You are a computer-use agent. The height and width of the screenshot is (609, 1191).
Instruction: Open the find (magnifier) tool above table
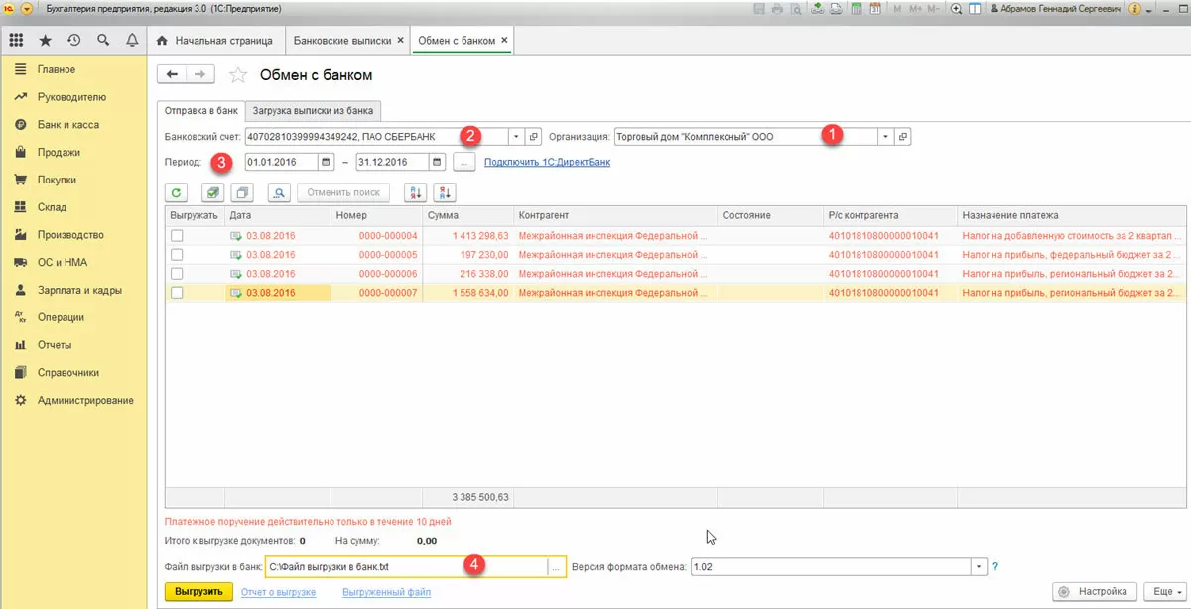tap(278, 192)
